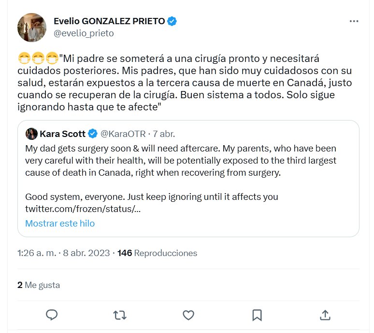Expand thread via "Mostrar este hilo"
Screen dimensions: 374x333
(x=60, y=223)
